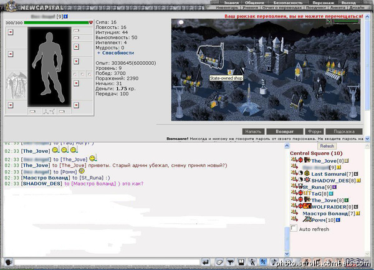Open the Инвентарь submenu item

[227, 7]
